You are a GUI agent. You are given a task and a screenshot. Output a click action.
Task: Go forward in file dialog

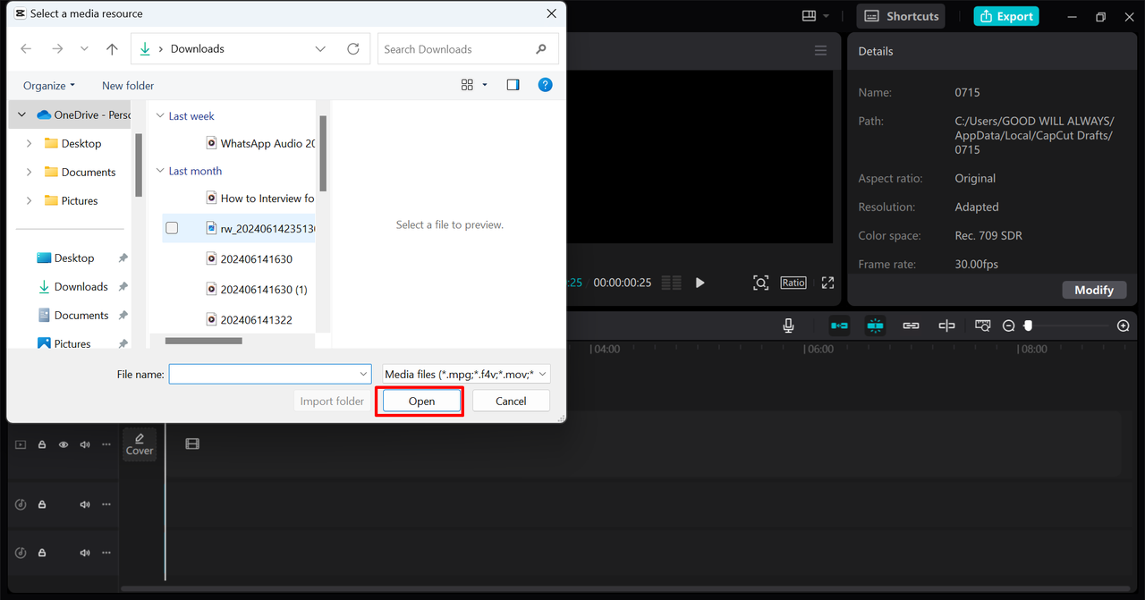click(x=57, y=49)
